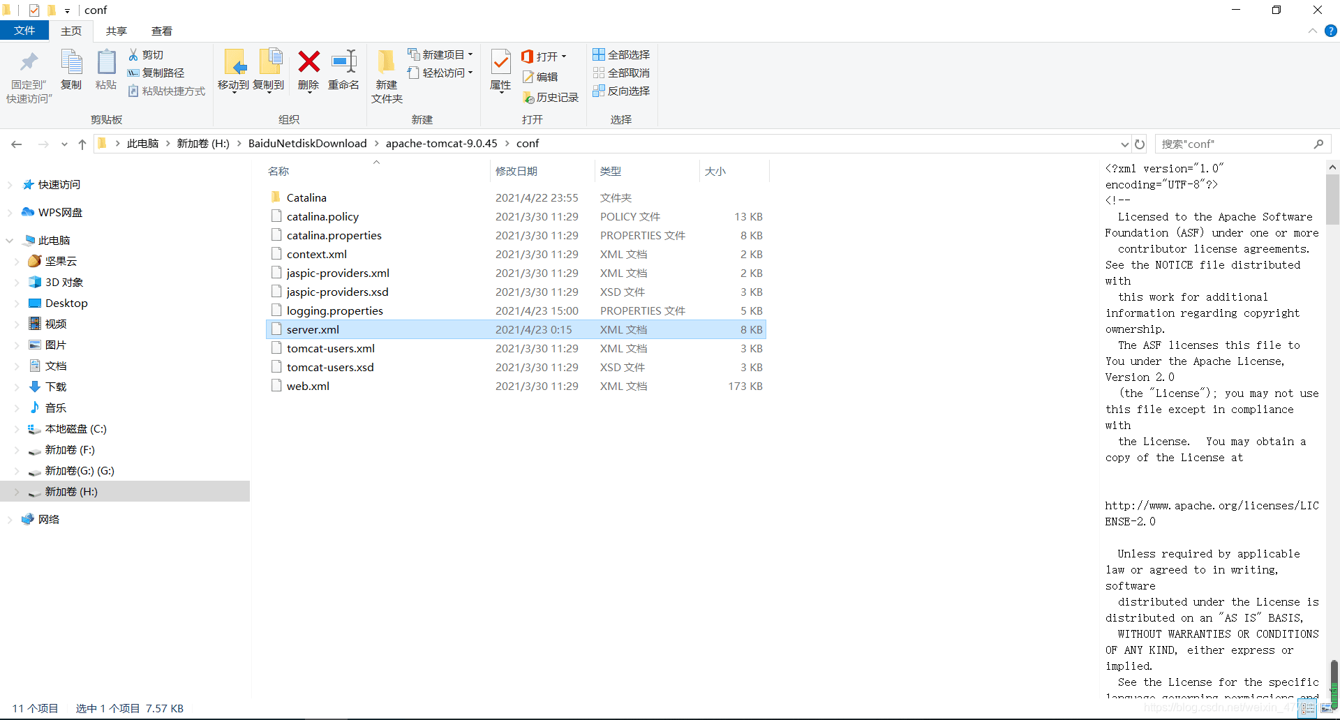Switch to the 查看 (View) ribbon tab
Viewport: 1340px width, 720px height.
pos(161,31)
